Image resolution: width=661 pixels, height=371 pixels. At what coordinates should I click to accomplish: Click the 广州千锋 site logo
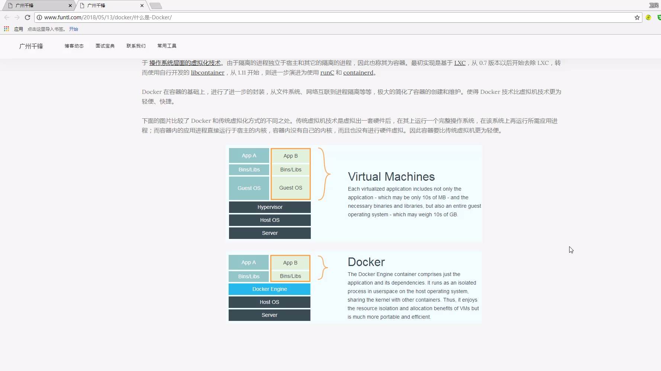pyautogui.click(x=31, y=46)
